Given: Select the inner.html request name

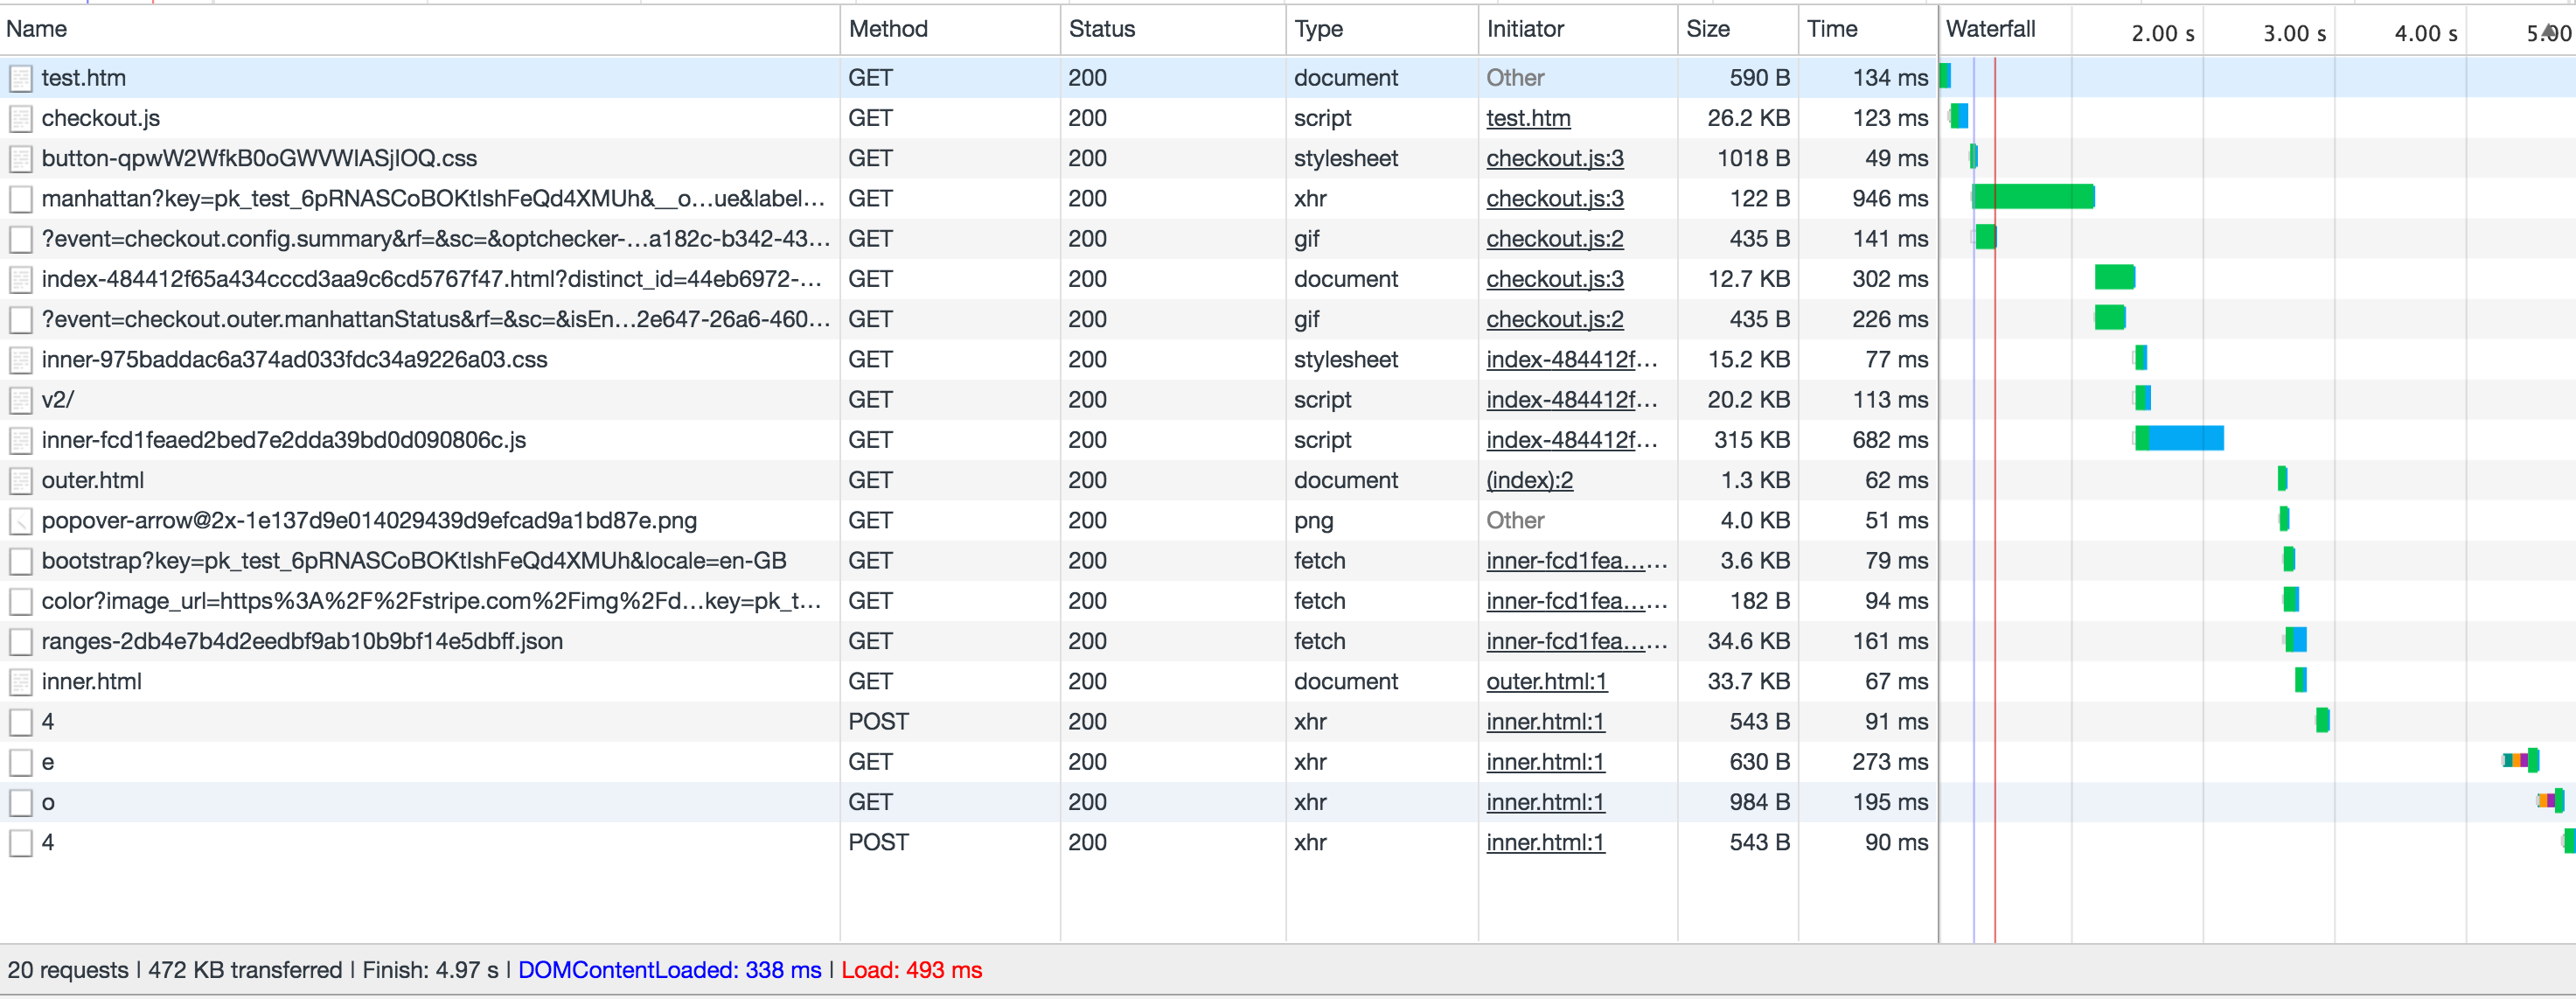Looking at the screenshot, I should (x=91, y=682).
